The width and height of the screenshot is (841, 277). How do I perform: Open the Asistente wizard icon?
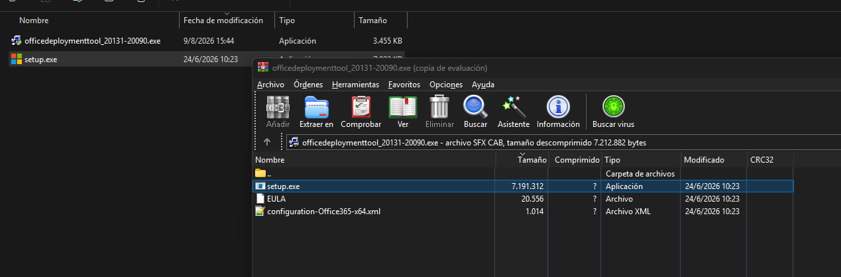[514, 107]
